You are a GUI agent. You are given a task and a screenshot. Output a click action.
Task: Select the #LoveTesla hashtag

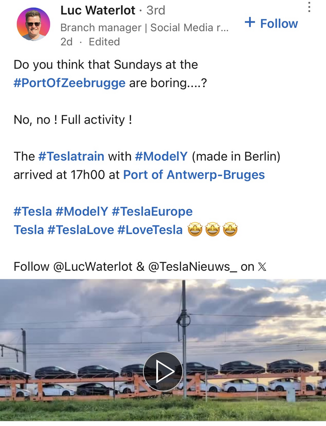tap(150, 230)
